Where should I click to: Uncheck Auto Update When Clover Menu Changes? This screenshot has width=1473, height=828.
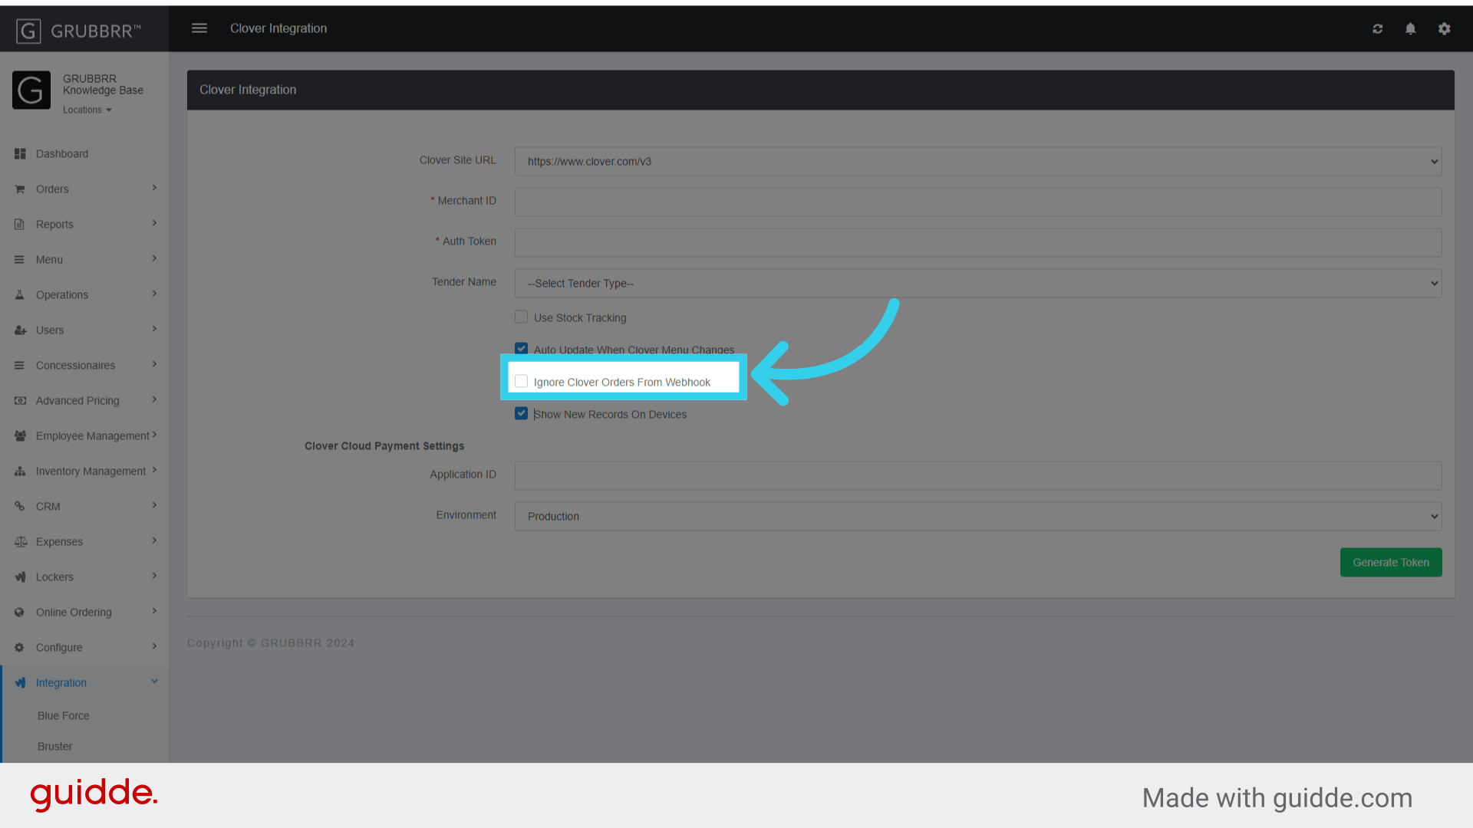522,348
